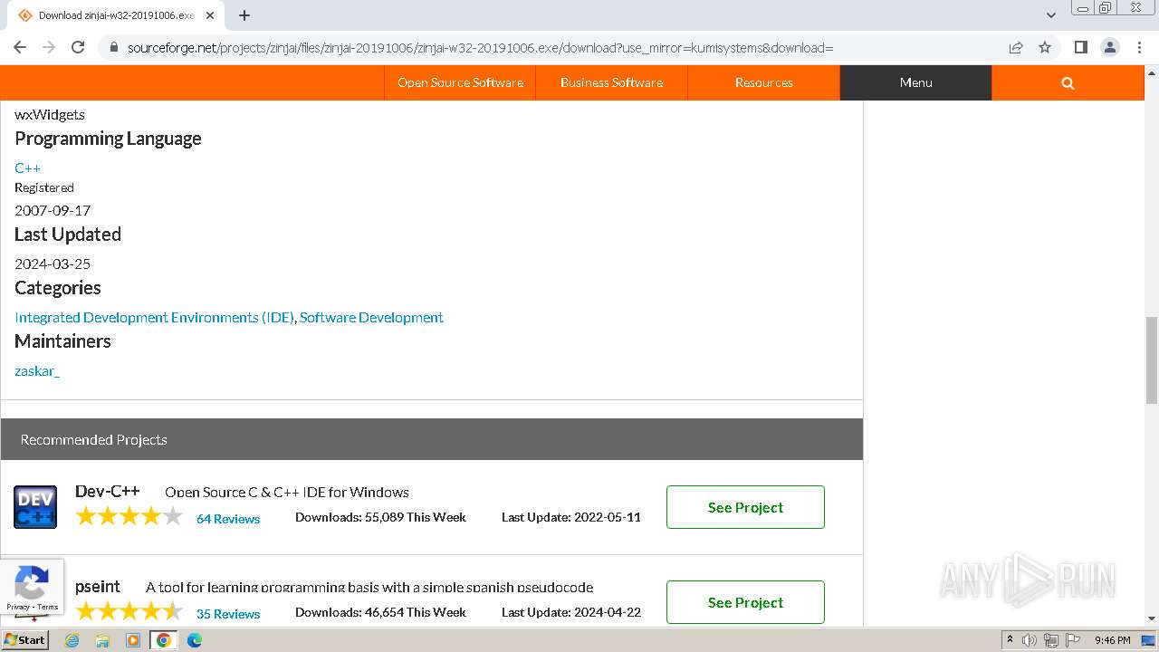This screenshot has height=652, width=1159.
Task: Click the Dev-C++ star rating
Action: point(129,517)
